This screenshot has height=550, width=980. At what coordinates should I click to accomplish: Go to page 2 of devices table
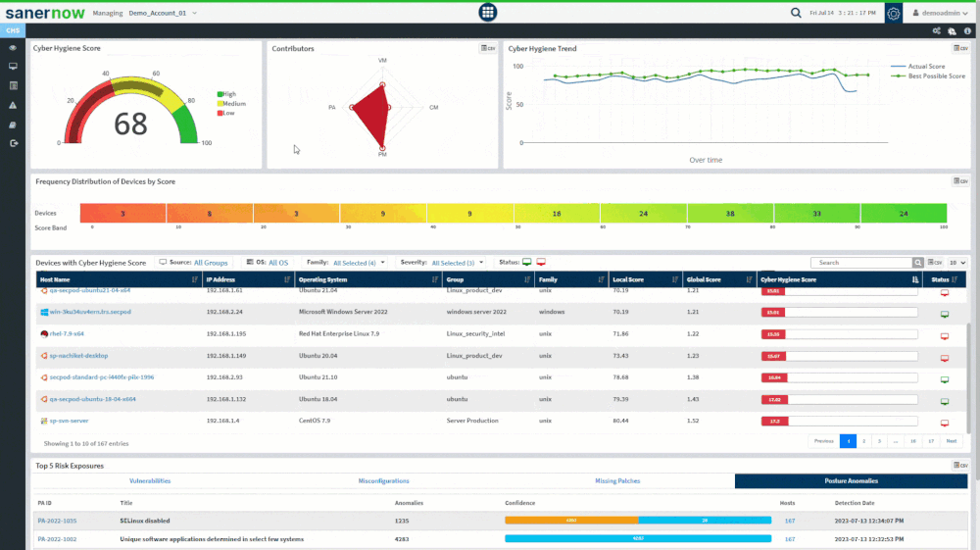coord(863,441)
